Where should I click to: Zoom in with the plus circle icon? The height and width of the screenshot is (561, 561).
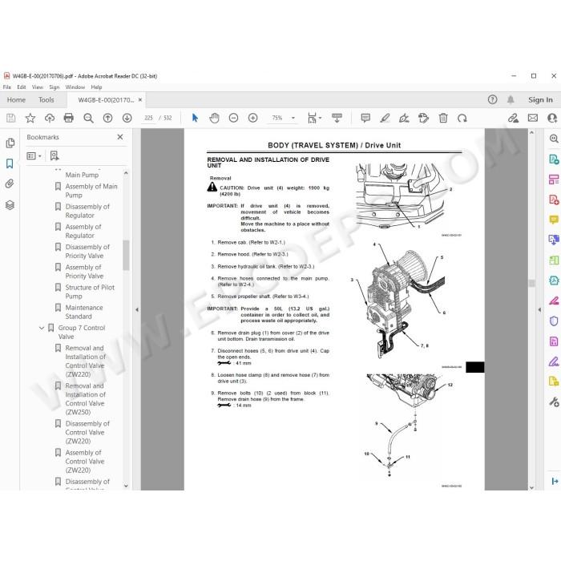[x=253, y=118]
